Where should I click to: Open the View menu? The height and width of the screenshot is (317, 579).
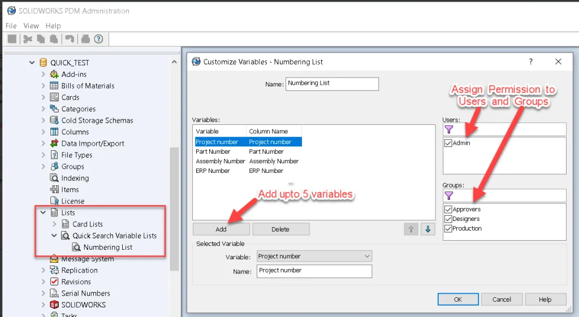coord(31,26)
